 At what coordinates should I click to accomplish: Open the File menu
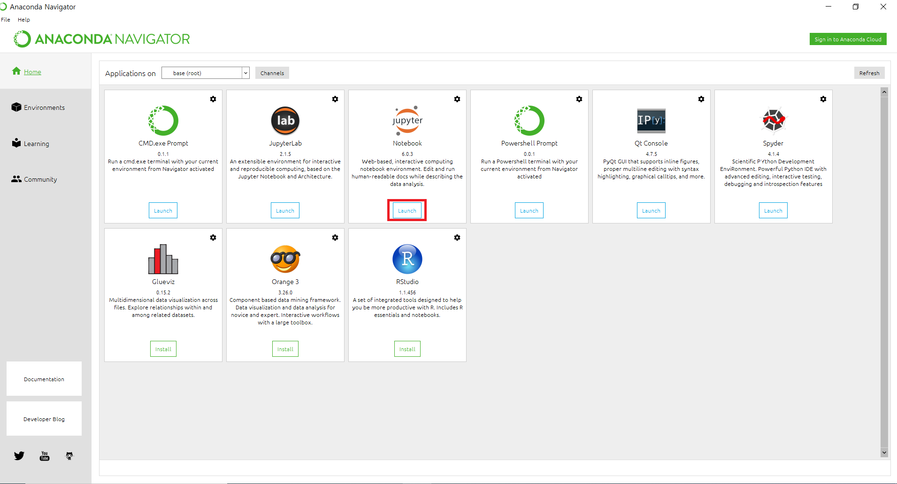click(x=6, y=20)
